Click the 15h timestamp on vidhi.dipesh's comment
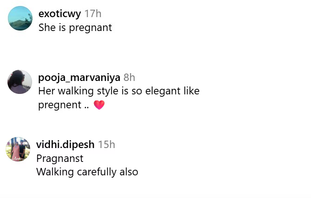The width and height of the screenshot is (311, 198). click(x=106, y=145)
